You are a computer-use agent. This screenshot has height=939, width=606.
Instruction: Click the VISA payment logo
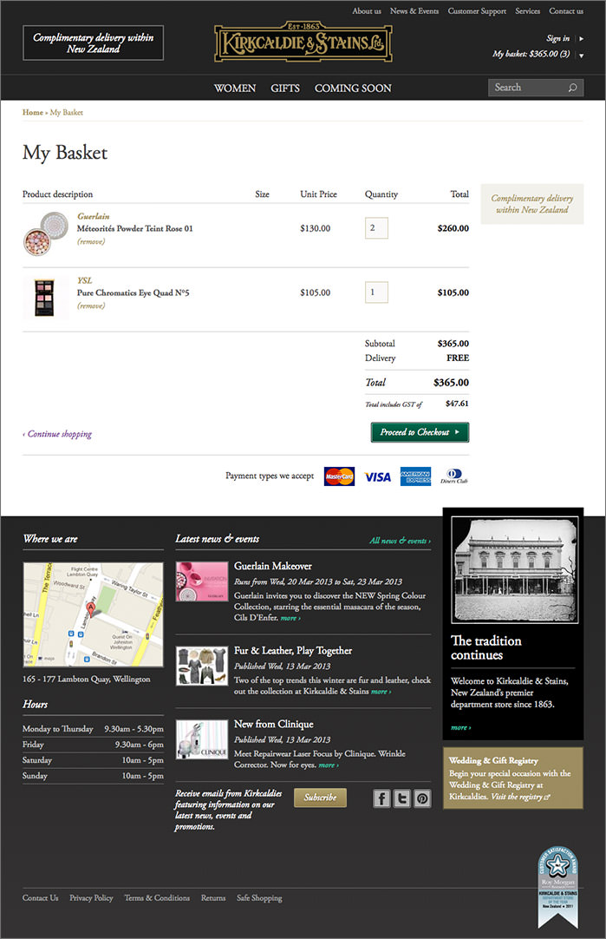[x=377, y=477]
